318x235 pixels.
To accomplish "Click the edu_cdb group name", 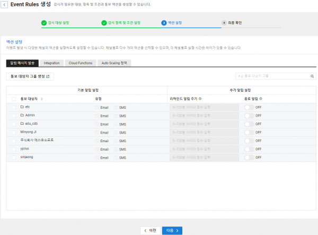I will tap(31, 124).
